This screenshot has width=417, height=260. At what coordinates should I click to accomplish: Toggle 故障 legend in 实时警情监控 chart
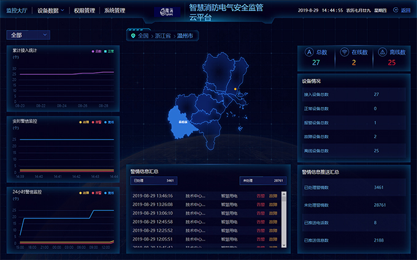coord(83,122)
